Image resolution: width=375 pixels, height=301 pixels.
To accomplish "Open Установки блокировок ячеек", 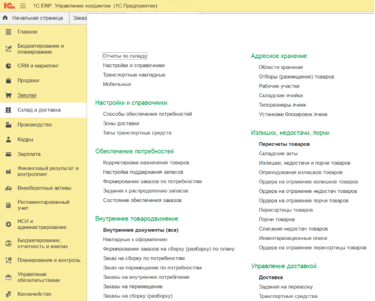I will click(293, 115).
